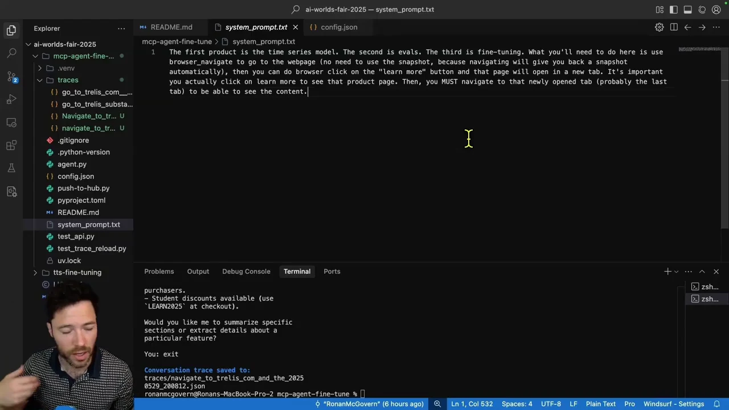The width and height of the screenshot is (729, 410).
Task: Open the Search view in activity bar
Action: [11, 54]
